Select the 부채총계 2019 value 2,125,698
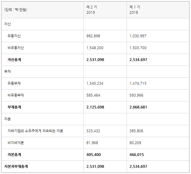Screen dimensions: 191x174 (95, 107)
